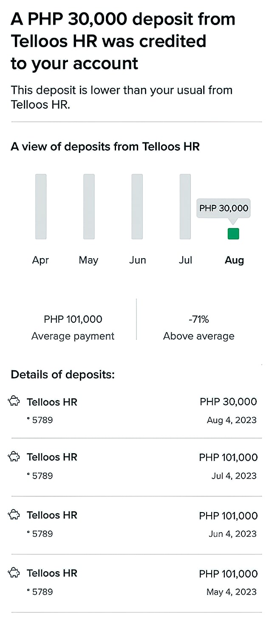Tap the Jul month label
272x623 pixels.
[185, 260]
